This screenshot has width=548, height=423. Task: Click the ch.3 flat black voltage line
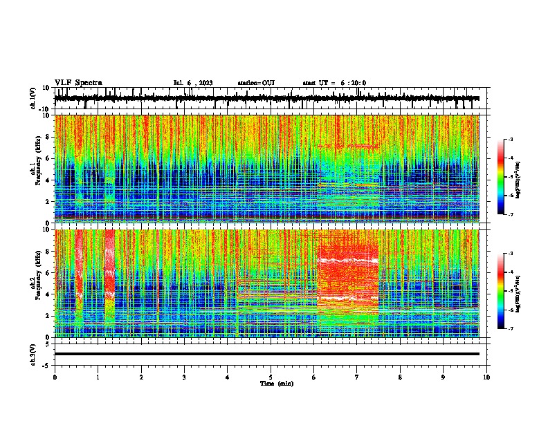(266, 354)
